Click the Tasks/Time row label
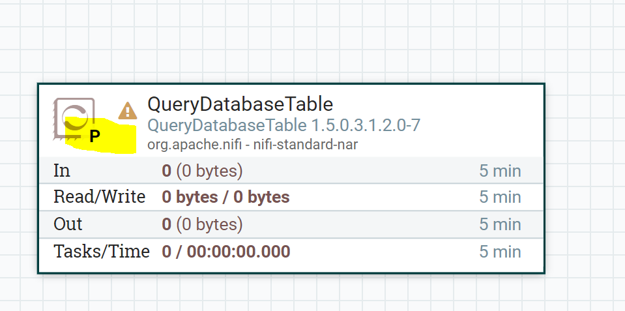 [x=101, y=251]
